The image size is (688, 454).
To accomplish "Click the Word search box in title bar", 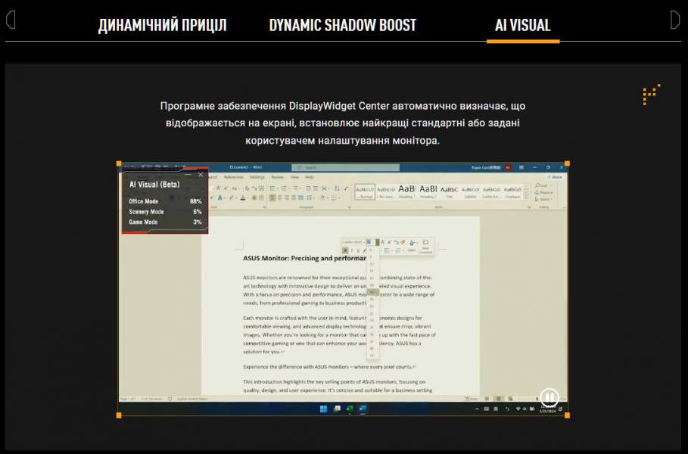I will point(318,167).
